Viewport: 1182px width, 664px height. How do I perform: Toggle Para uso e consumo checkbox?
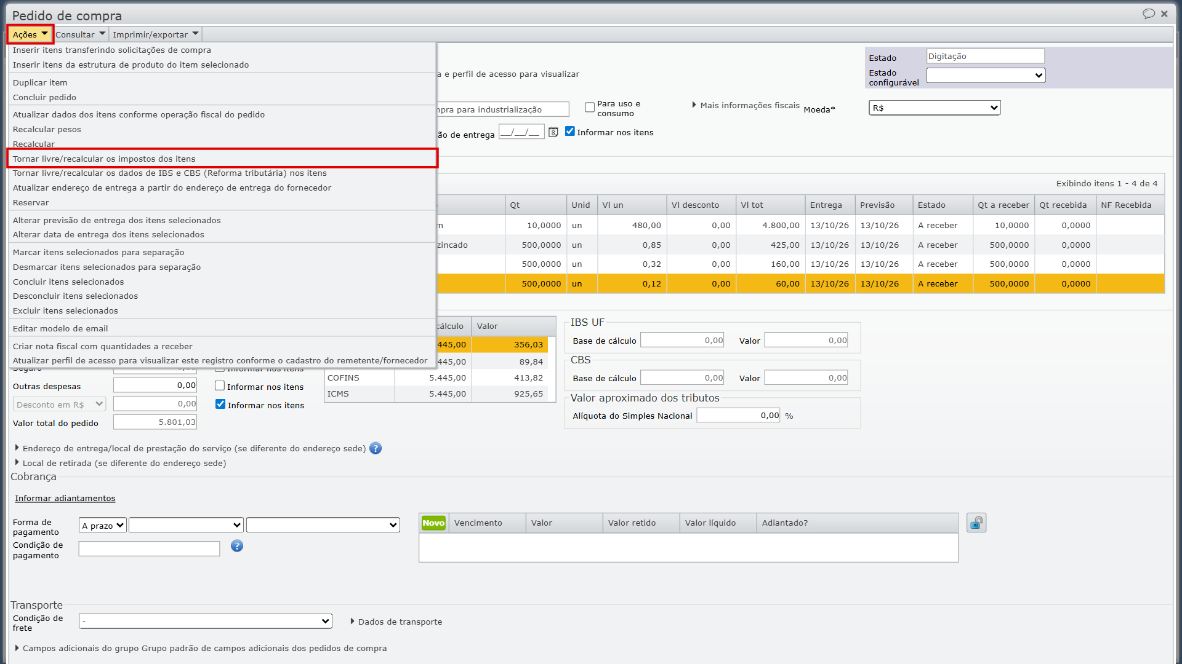590,108
